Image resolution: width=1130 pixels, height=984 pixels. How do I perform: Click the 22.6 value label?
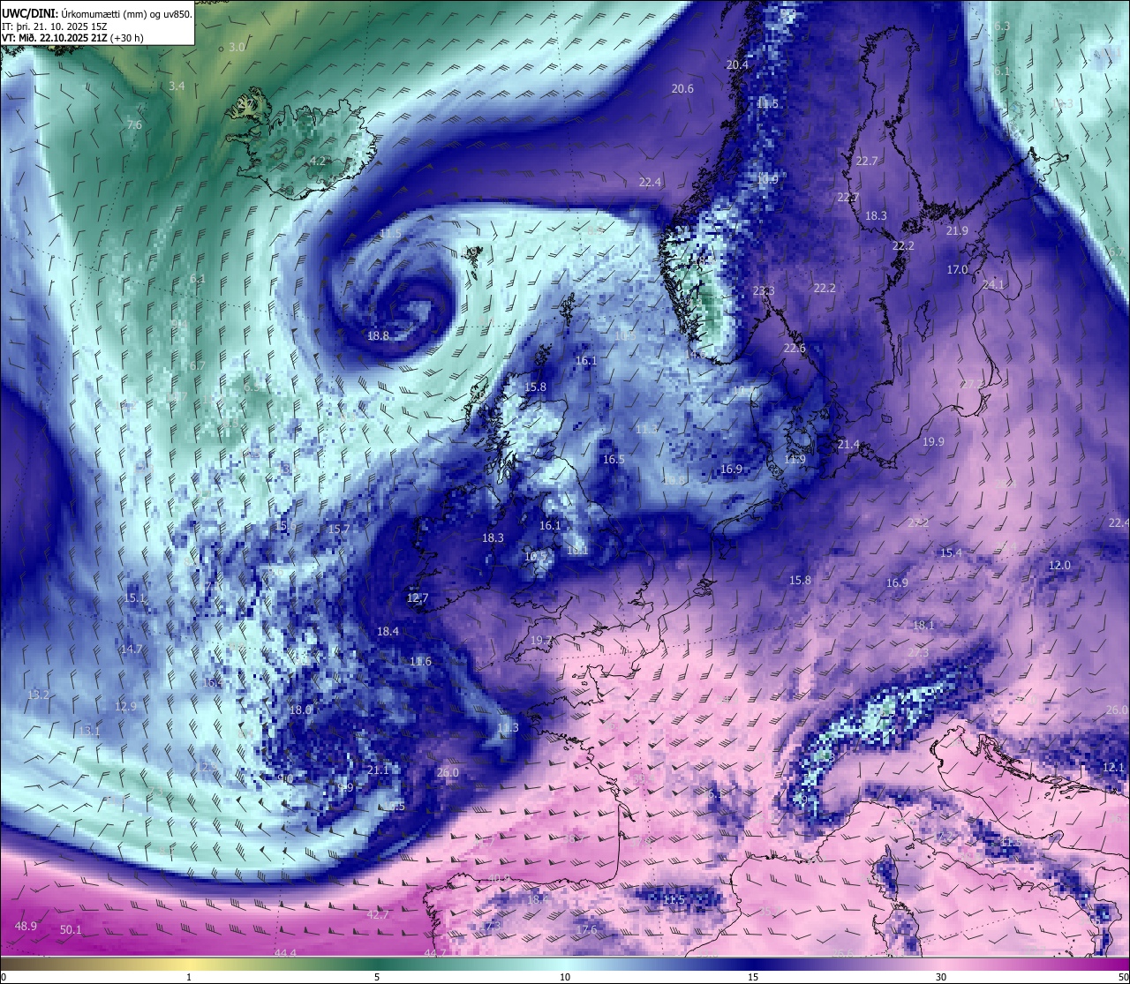(795, 348)
